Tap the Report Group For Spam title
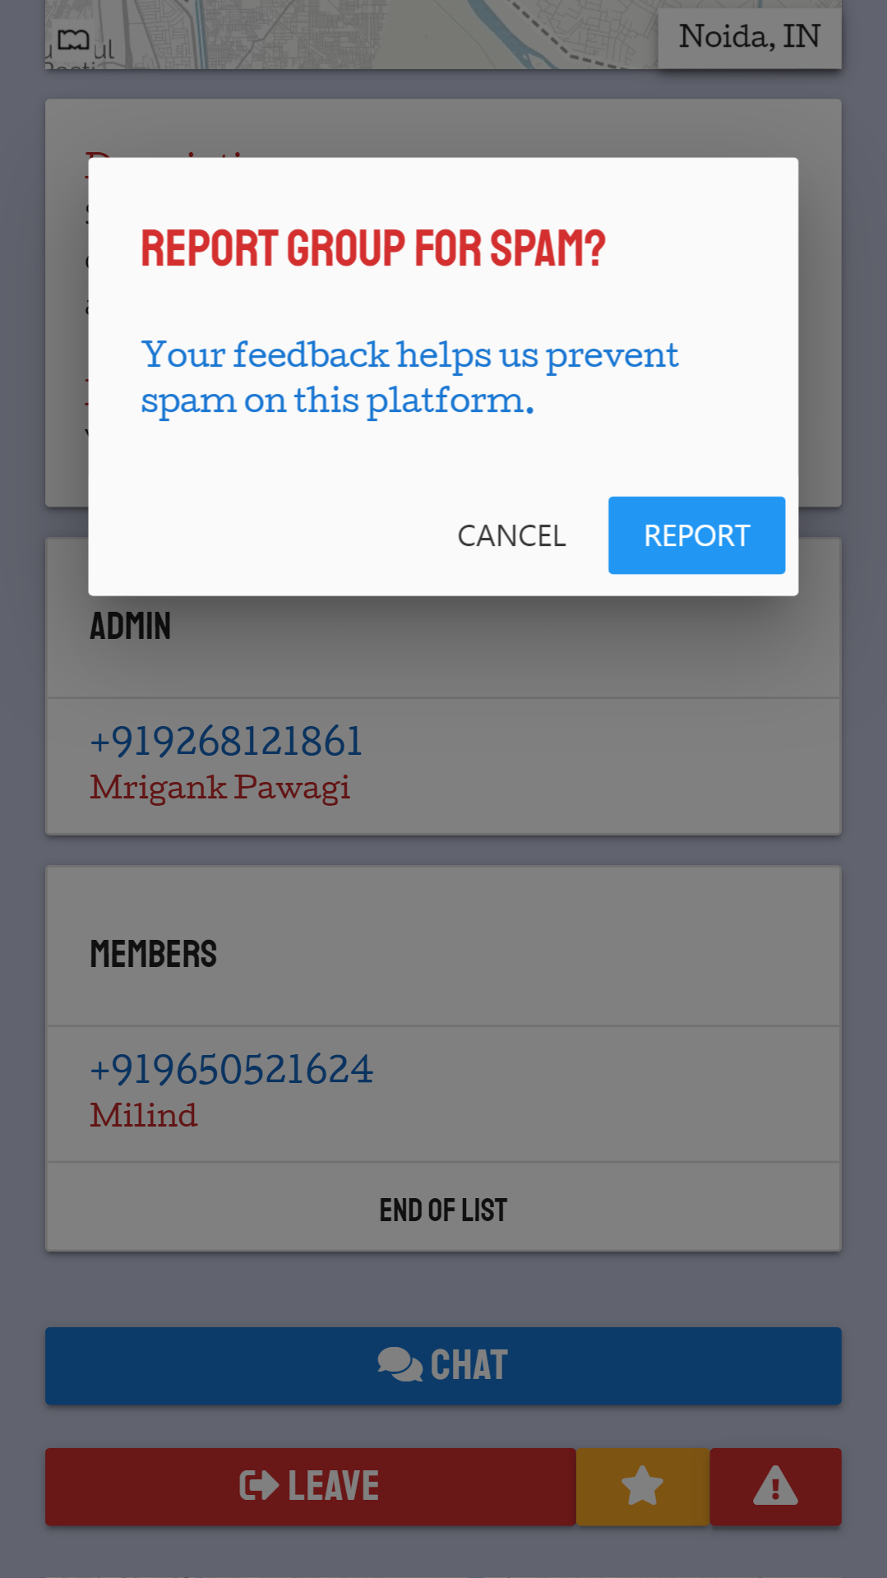 click(373, 248)
